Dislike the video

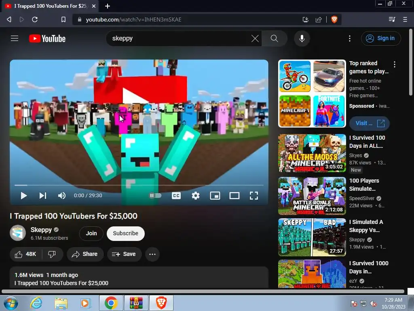(52, 254)
